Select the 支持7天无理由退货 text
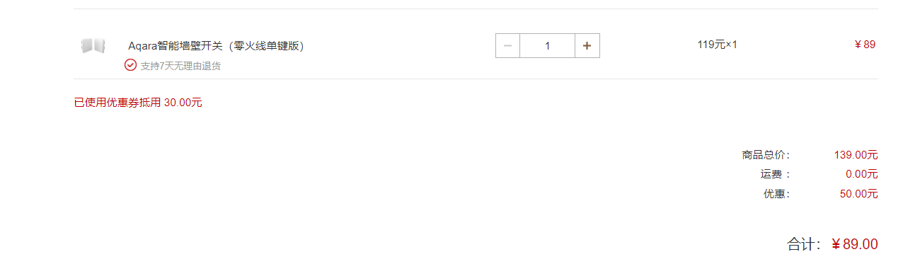This screenshot has height=264, width=920. pos(180,66)
